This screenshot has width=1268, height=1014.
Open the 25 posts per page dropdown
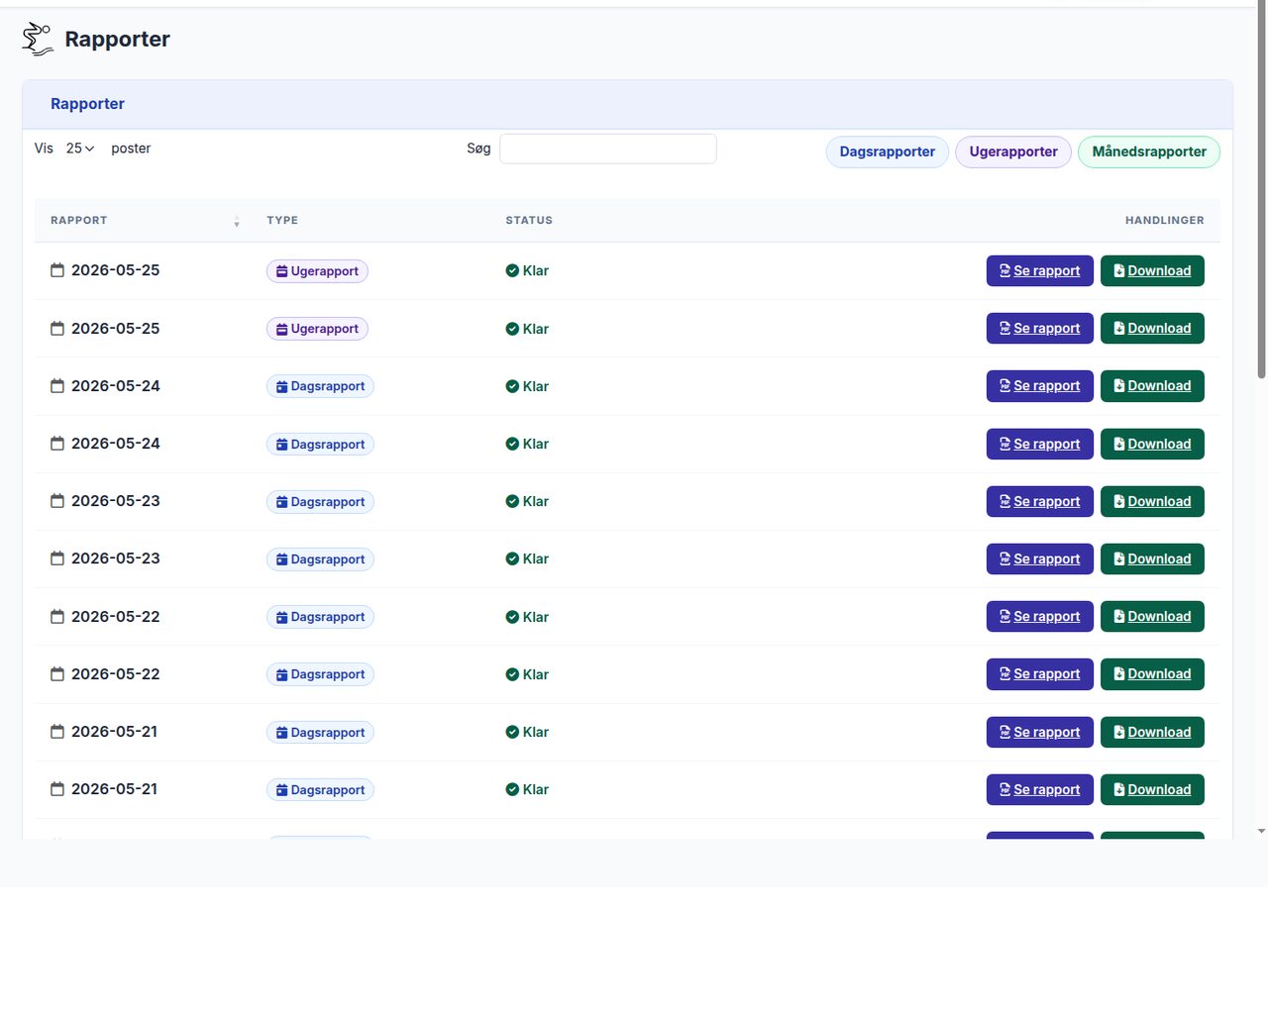tap(79, 149)
